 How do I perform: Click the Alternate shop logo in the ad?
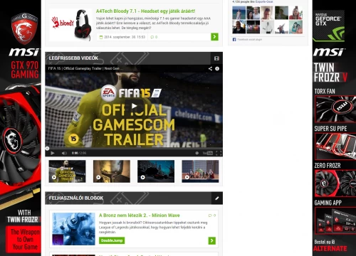pyautogui.click(x=330, y=249)
